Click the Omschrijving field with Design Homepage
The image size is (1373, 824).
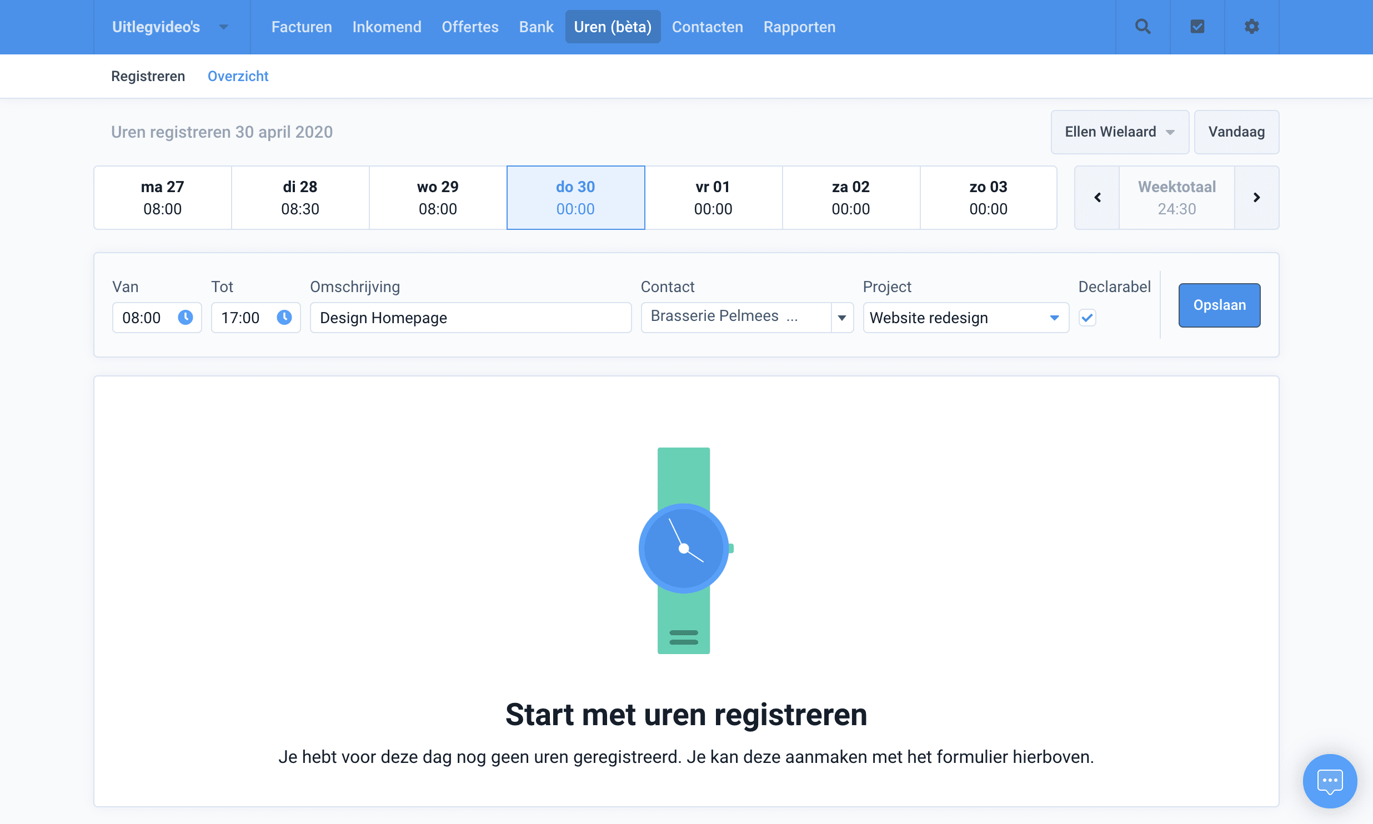coord(470,318)
